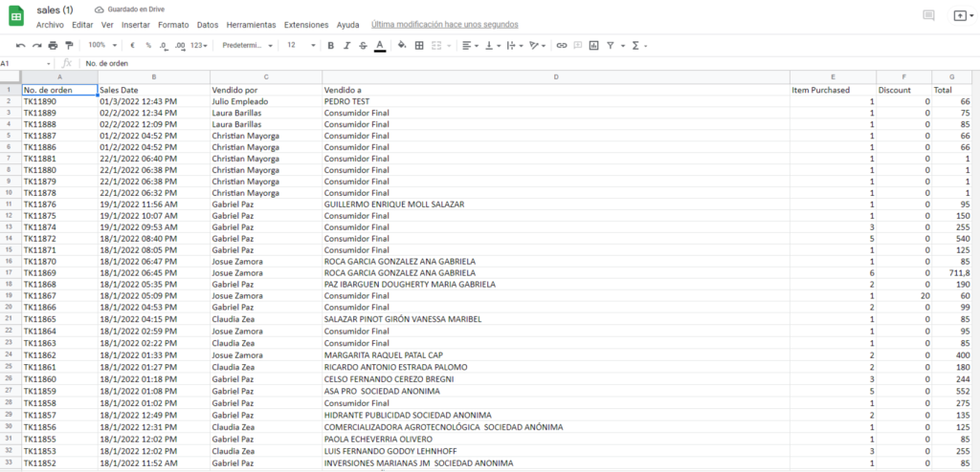Click the insert link icon
The height and width of the screenshot is (472, 980).
pos(562,45)
